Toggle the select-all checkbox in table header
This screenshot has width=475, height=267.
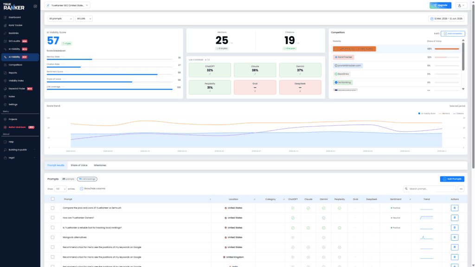[x=53, y=199]
